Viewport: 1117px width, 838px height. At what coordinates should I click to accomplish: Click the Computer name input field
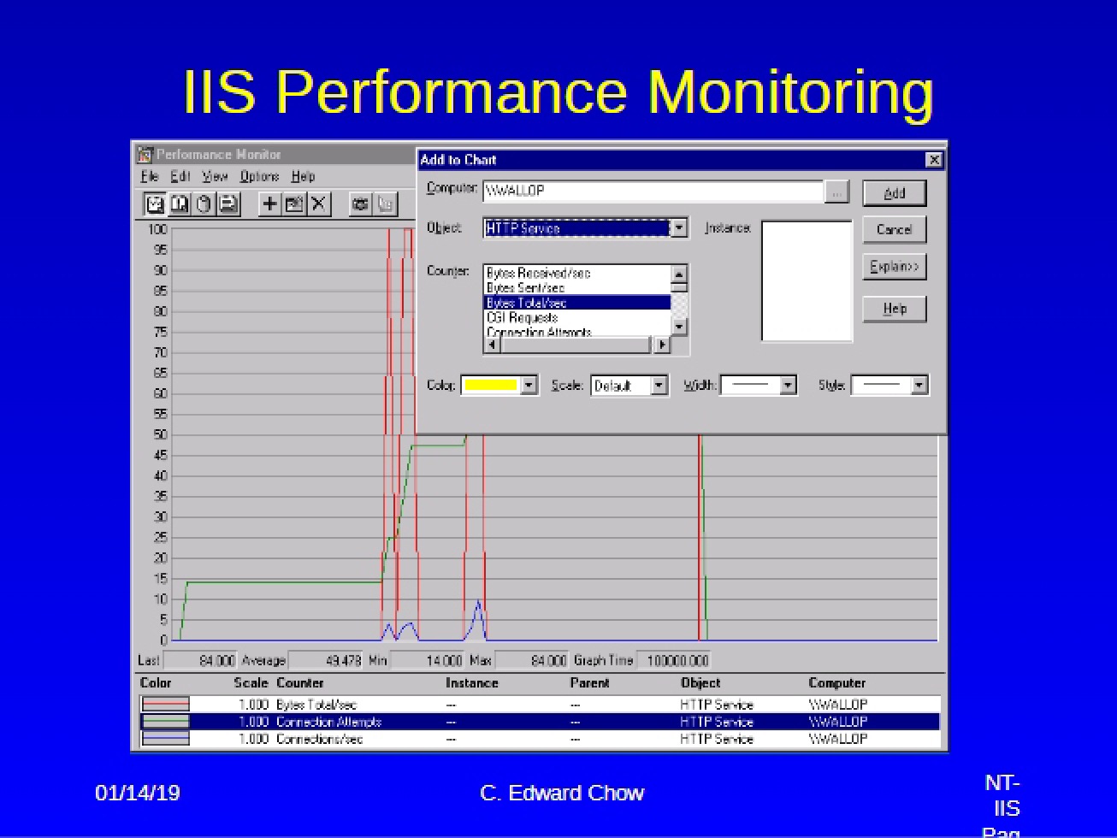pyautogui.click(x=653, y=192)
